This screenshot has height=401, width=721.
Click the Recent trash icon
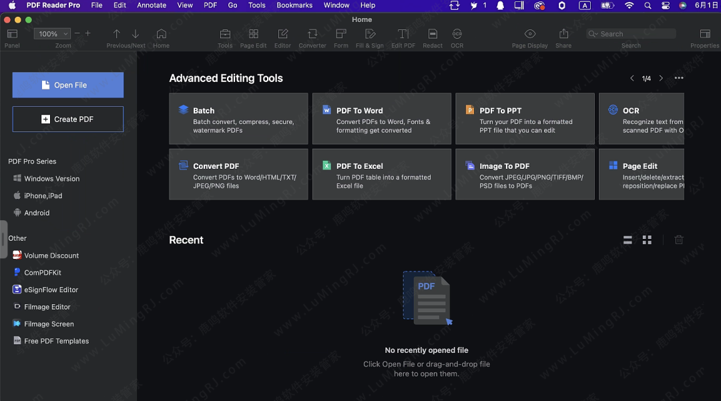click(679, 240)
